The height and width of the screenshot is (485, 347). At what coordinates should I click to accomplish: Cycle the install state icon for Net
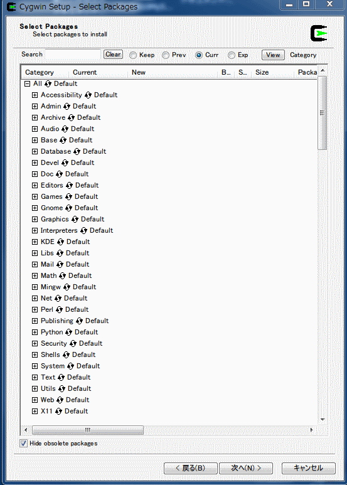58,299
